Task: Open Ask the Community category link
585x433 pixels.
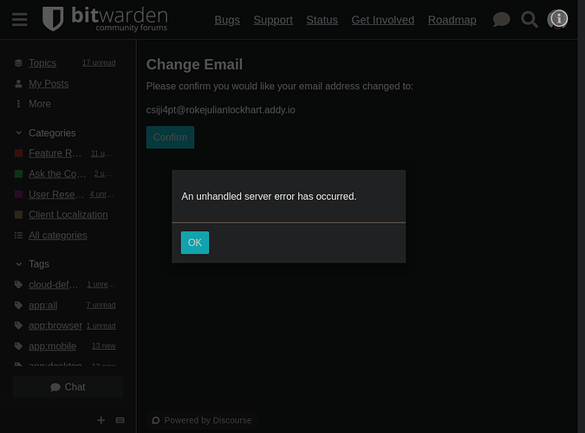Action: click(x=57, y=174)
